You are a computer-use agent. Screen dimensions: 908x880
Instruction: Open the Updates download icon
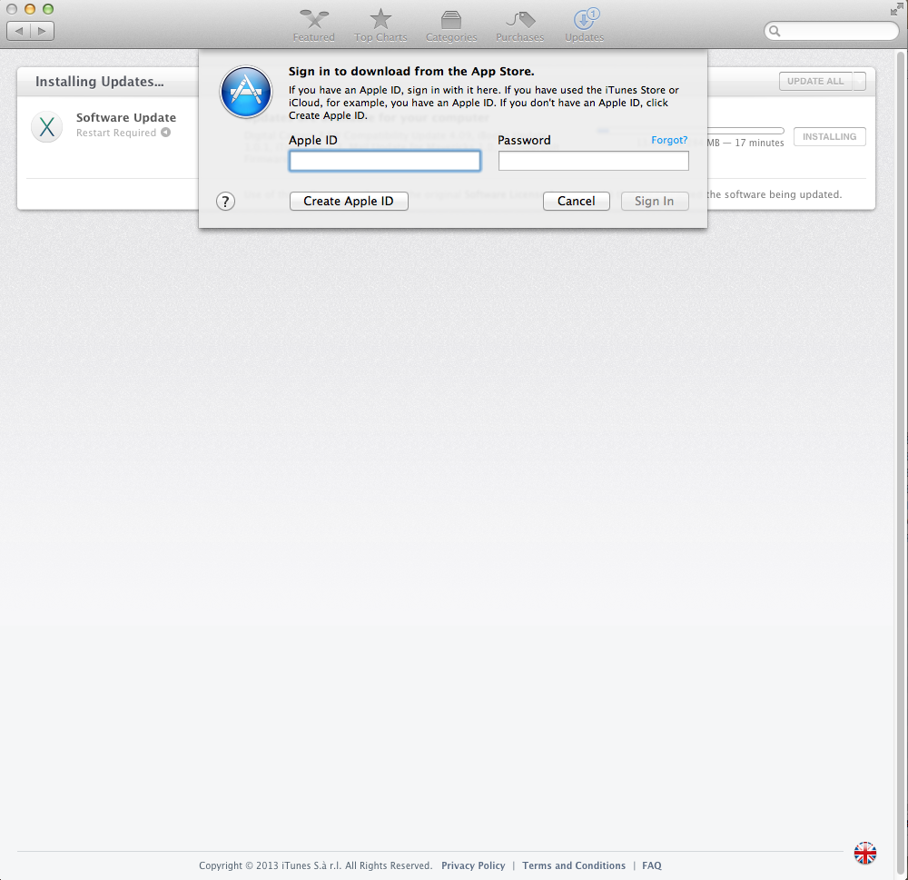tap(586, 19)
